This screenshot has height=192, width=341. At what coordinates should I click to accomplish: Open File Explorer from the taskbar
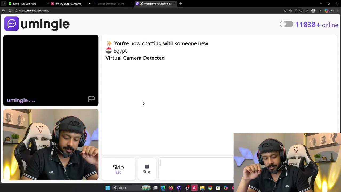(x=202, y=188)
